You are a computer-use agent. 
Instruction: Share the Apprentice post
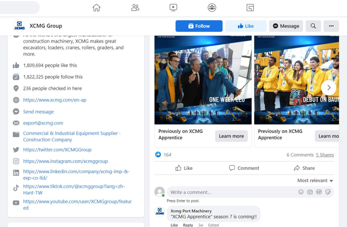[304, 168]
